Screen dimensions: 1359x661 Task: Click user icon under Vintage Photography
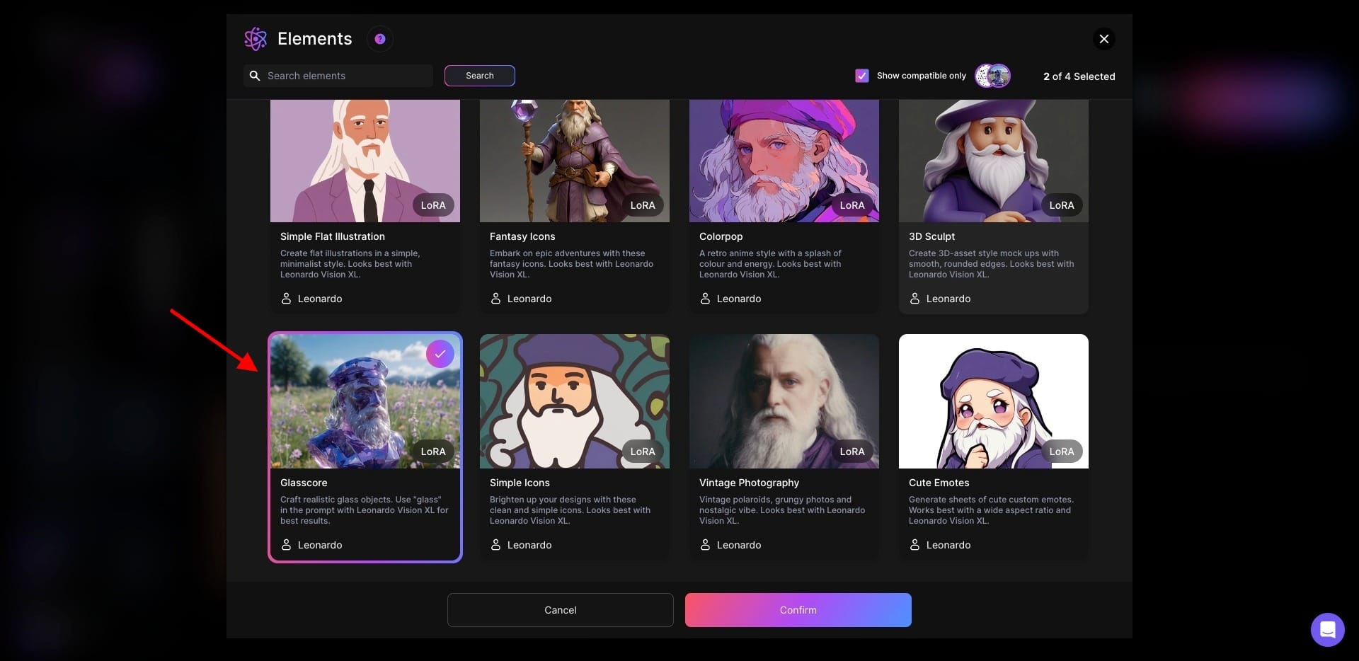click(x=705, y=545)
